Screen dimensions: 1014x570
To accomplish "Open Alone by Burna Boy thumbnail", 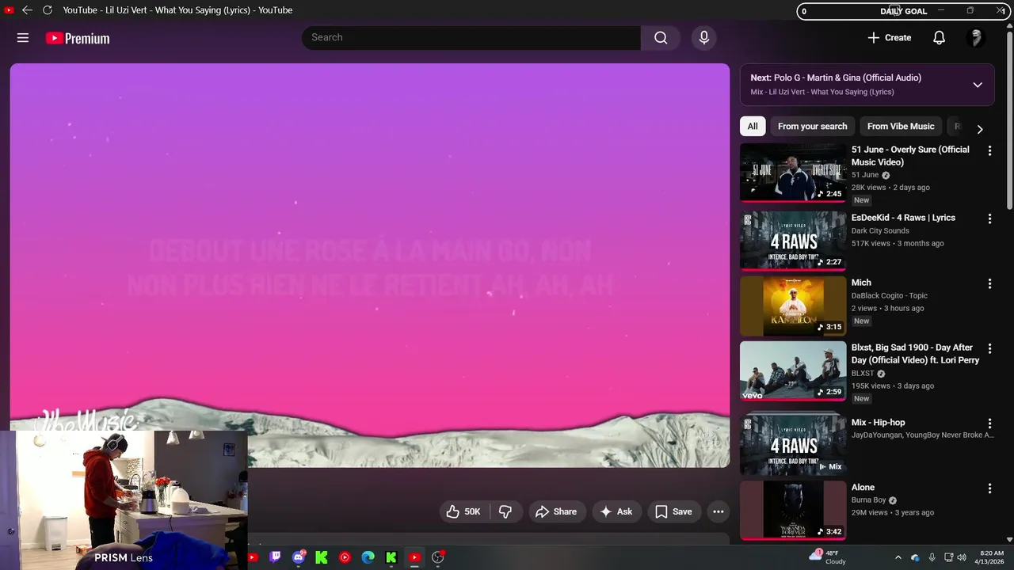I will coord(793,511).
